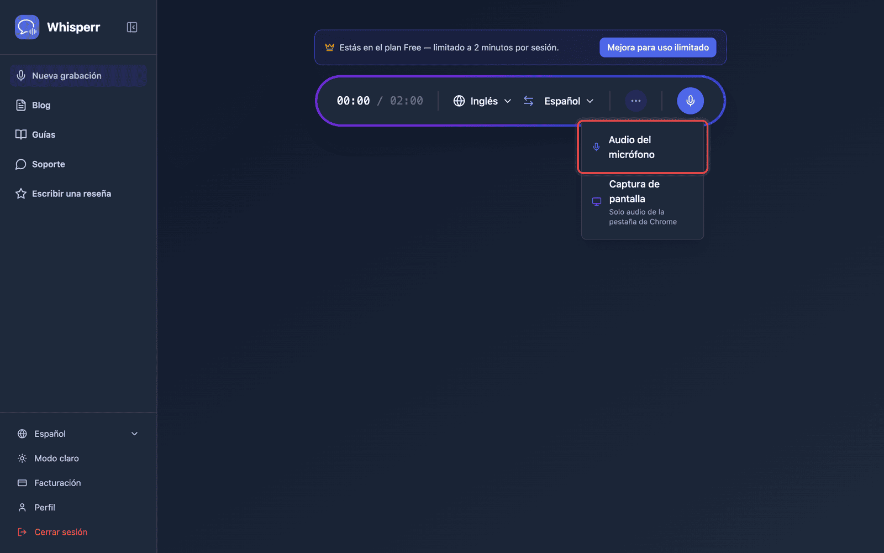Start recording with the microphone button
The image size is (884, 553).
click(x=691, y=101)
